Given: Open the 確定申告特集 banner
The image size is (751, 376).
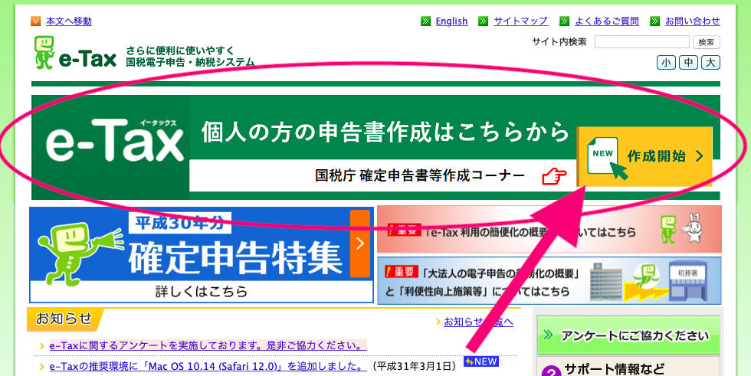Looking at the screenshot, I should tap(202, 255).
